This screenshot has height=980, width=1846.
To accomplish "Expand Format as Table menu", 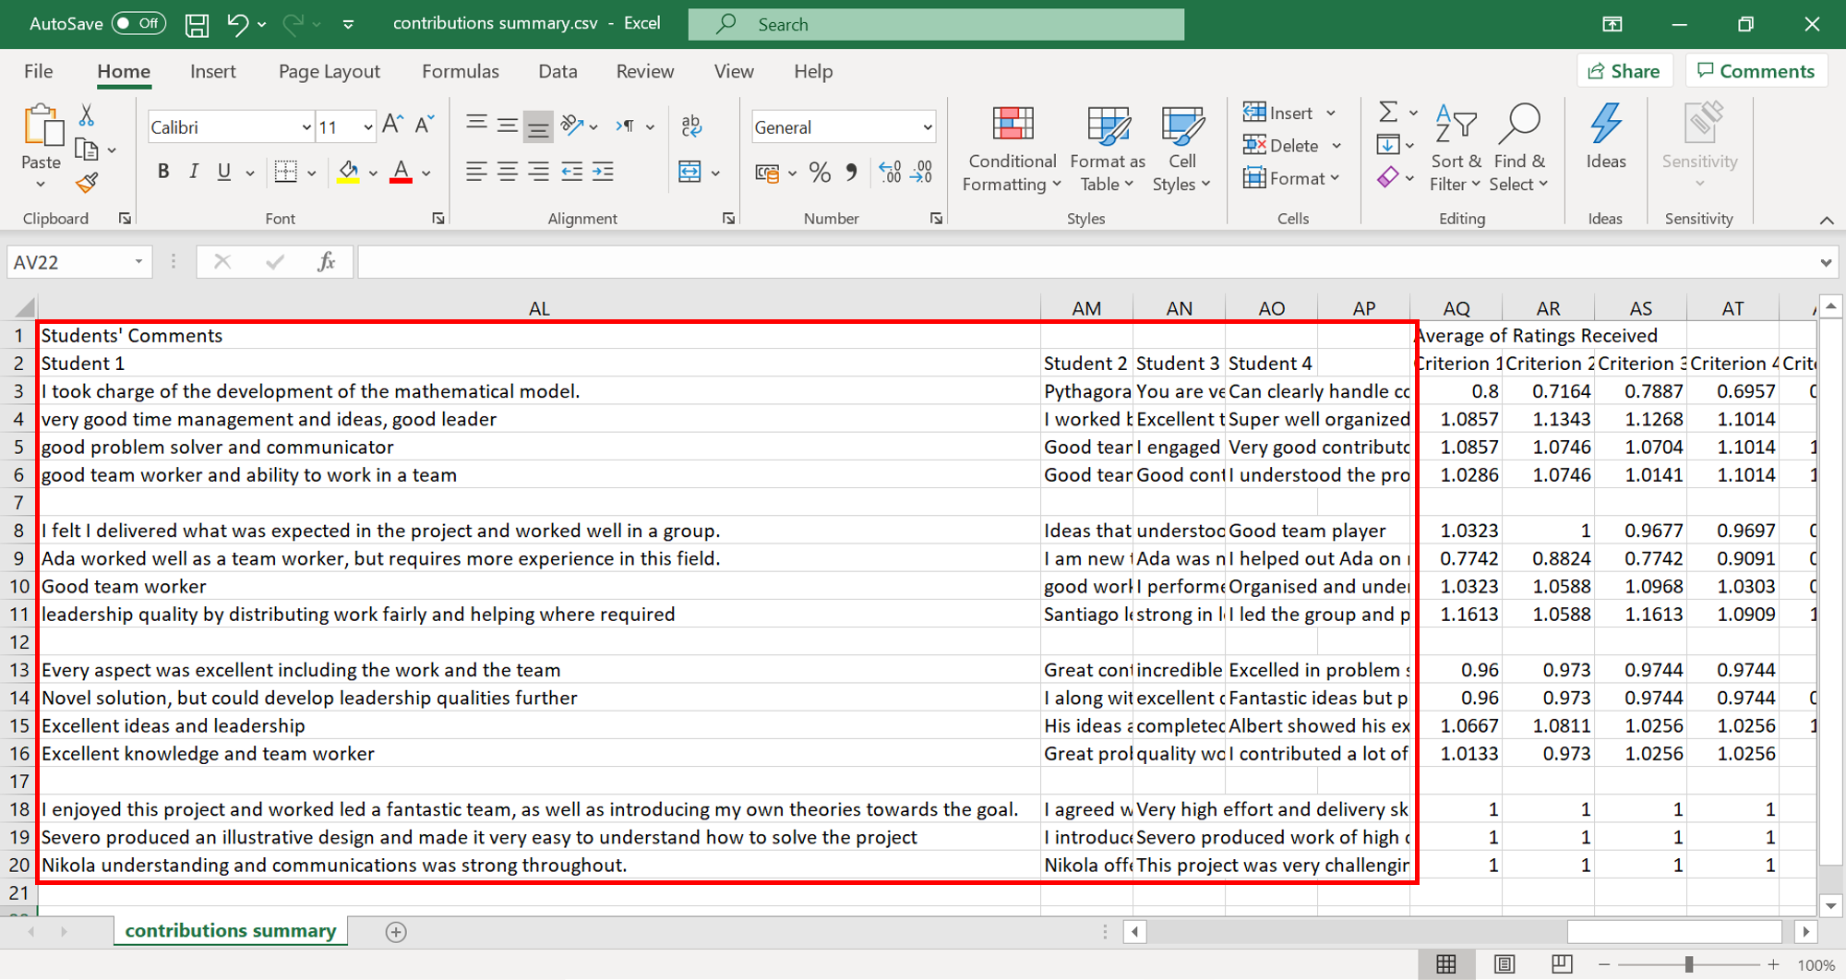I will [1108, 149].
